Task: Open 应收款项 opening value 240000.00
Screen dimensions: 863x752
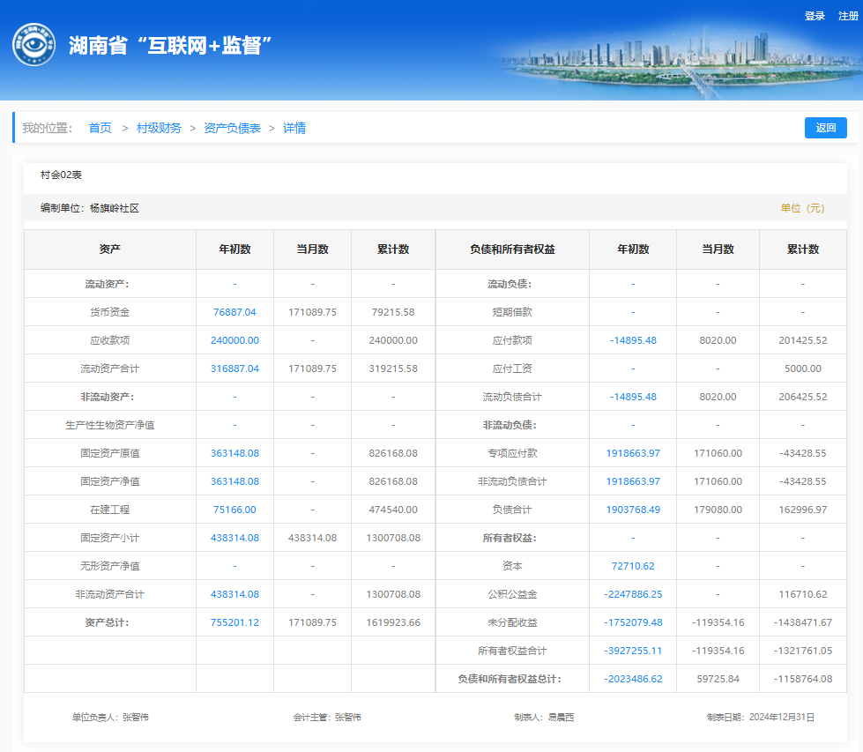Action: 234,340
